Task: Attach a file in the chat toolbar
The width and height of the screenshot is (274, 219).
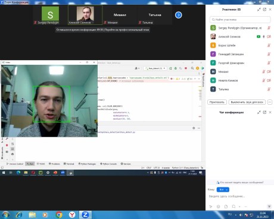Action: [226, 207]
